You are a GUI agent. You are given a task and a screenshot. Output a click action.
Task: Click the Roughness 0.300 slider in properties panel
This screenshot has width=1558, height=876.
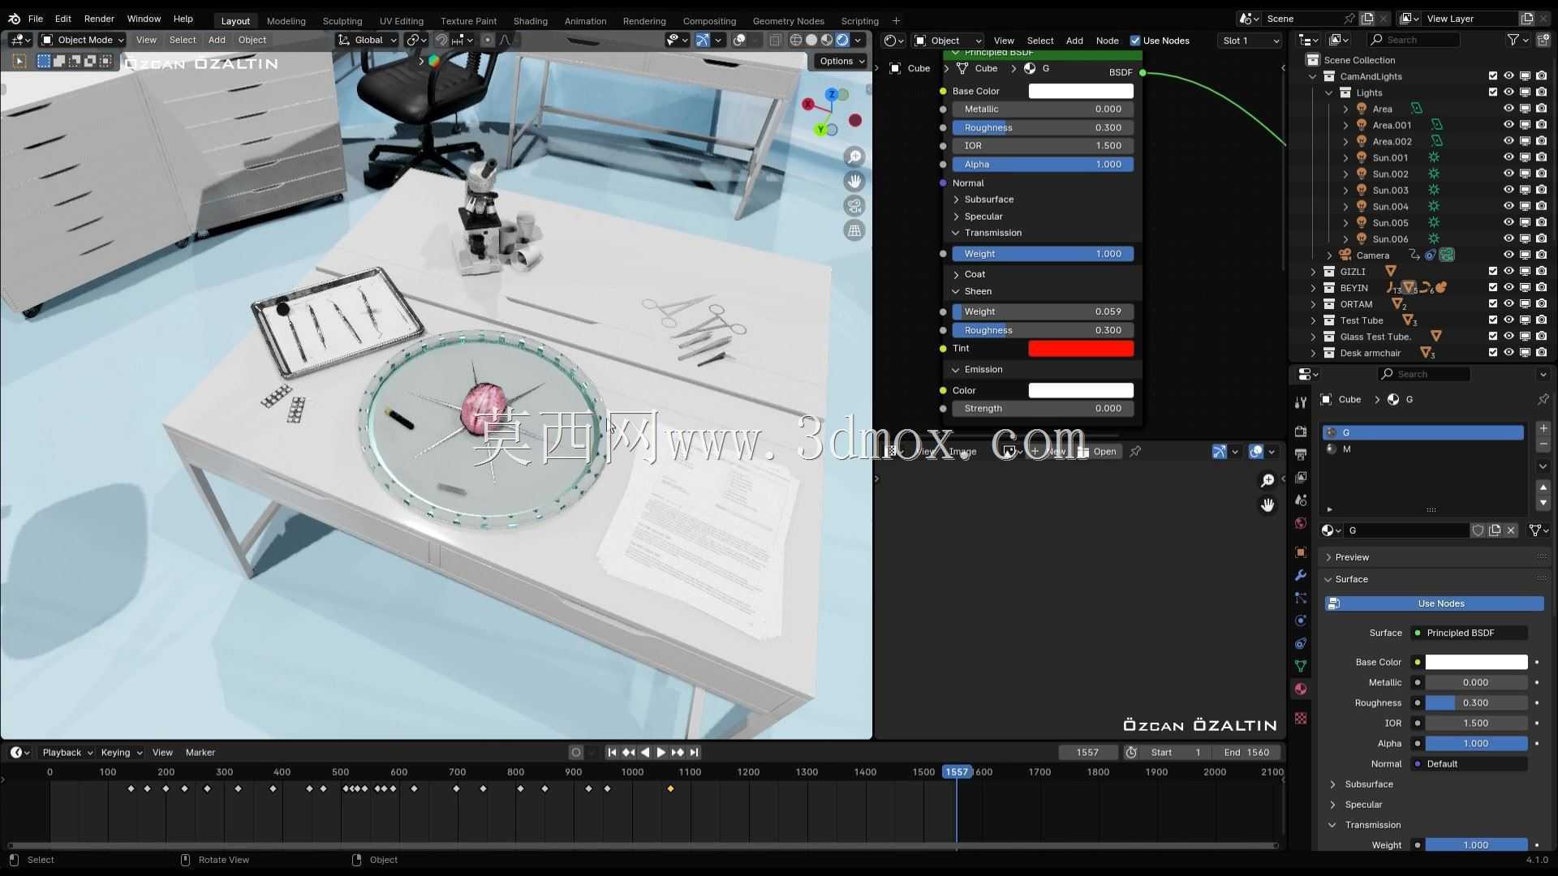(x=1476, y=702)
